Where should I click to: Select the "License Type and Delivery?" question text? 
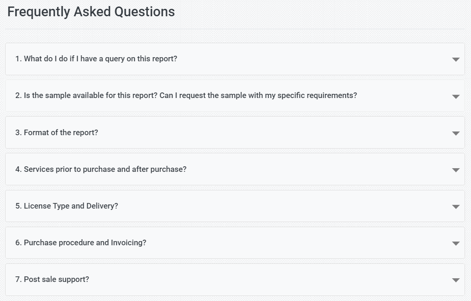(66, 206)
